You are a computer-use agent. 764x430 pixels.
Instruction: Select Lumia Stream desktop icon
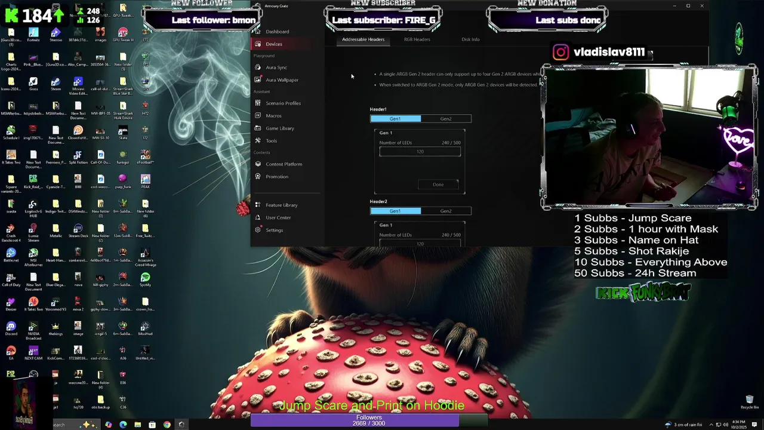(x=33, y=232)
